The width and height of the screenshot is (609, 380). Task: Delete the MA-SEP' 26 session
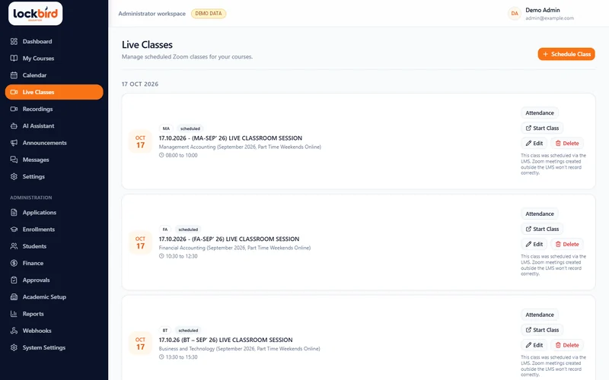pyautogui.click(x=566, y=143)
